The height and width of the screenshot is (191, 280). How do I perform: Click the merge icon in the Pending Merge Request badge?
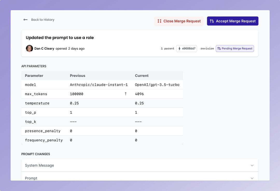219,48
